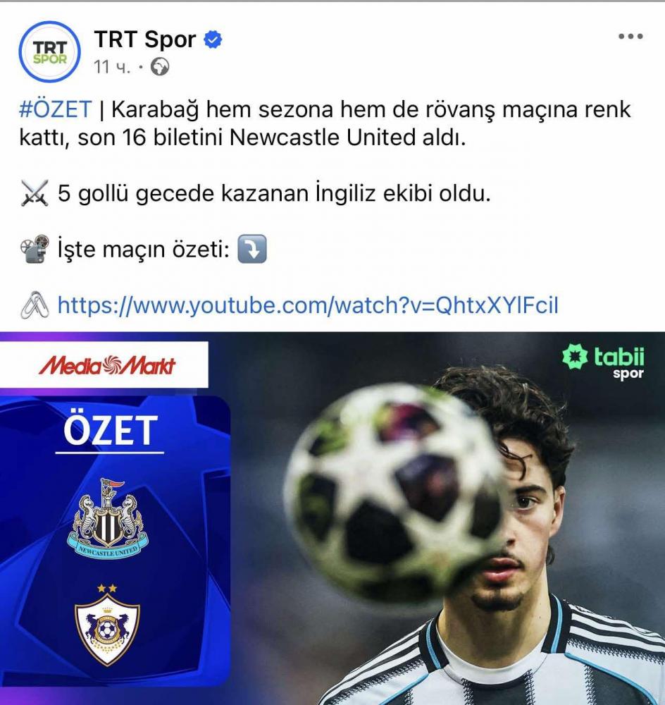Click the blue verified badge
Screen dimensions: 665x705
pos(213,39)
